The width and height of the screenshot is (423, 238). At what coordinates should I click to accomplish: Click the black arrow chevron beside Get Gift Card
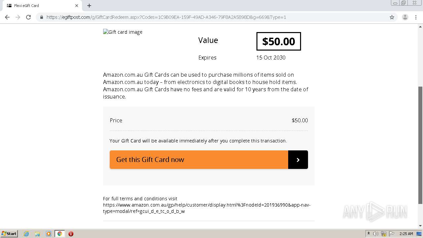(298, 160)
